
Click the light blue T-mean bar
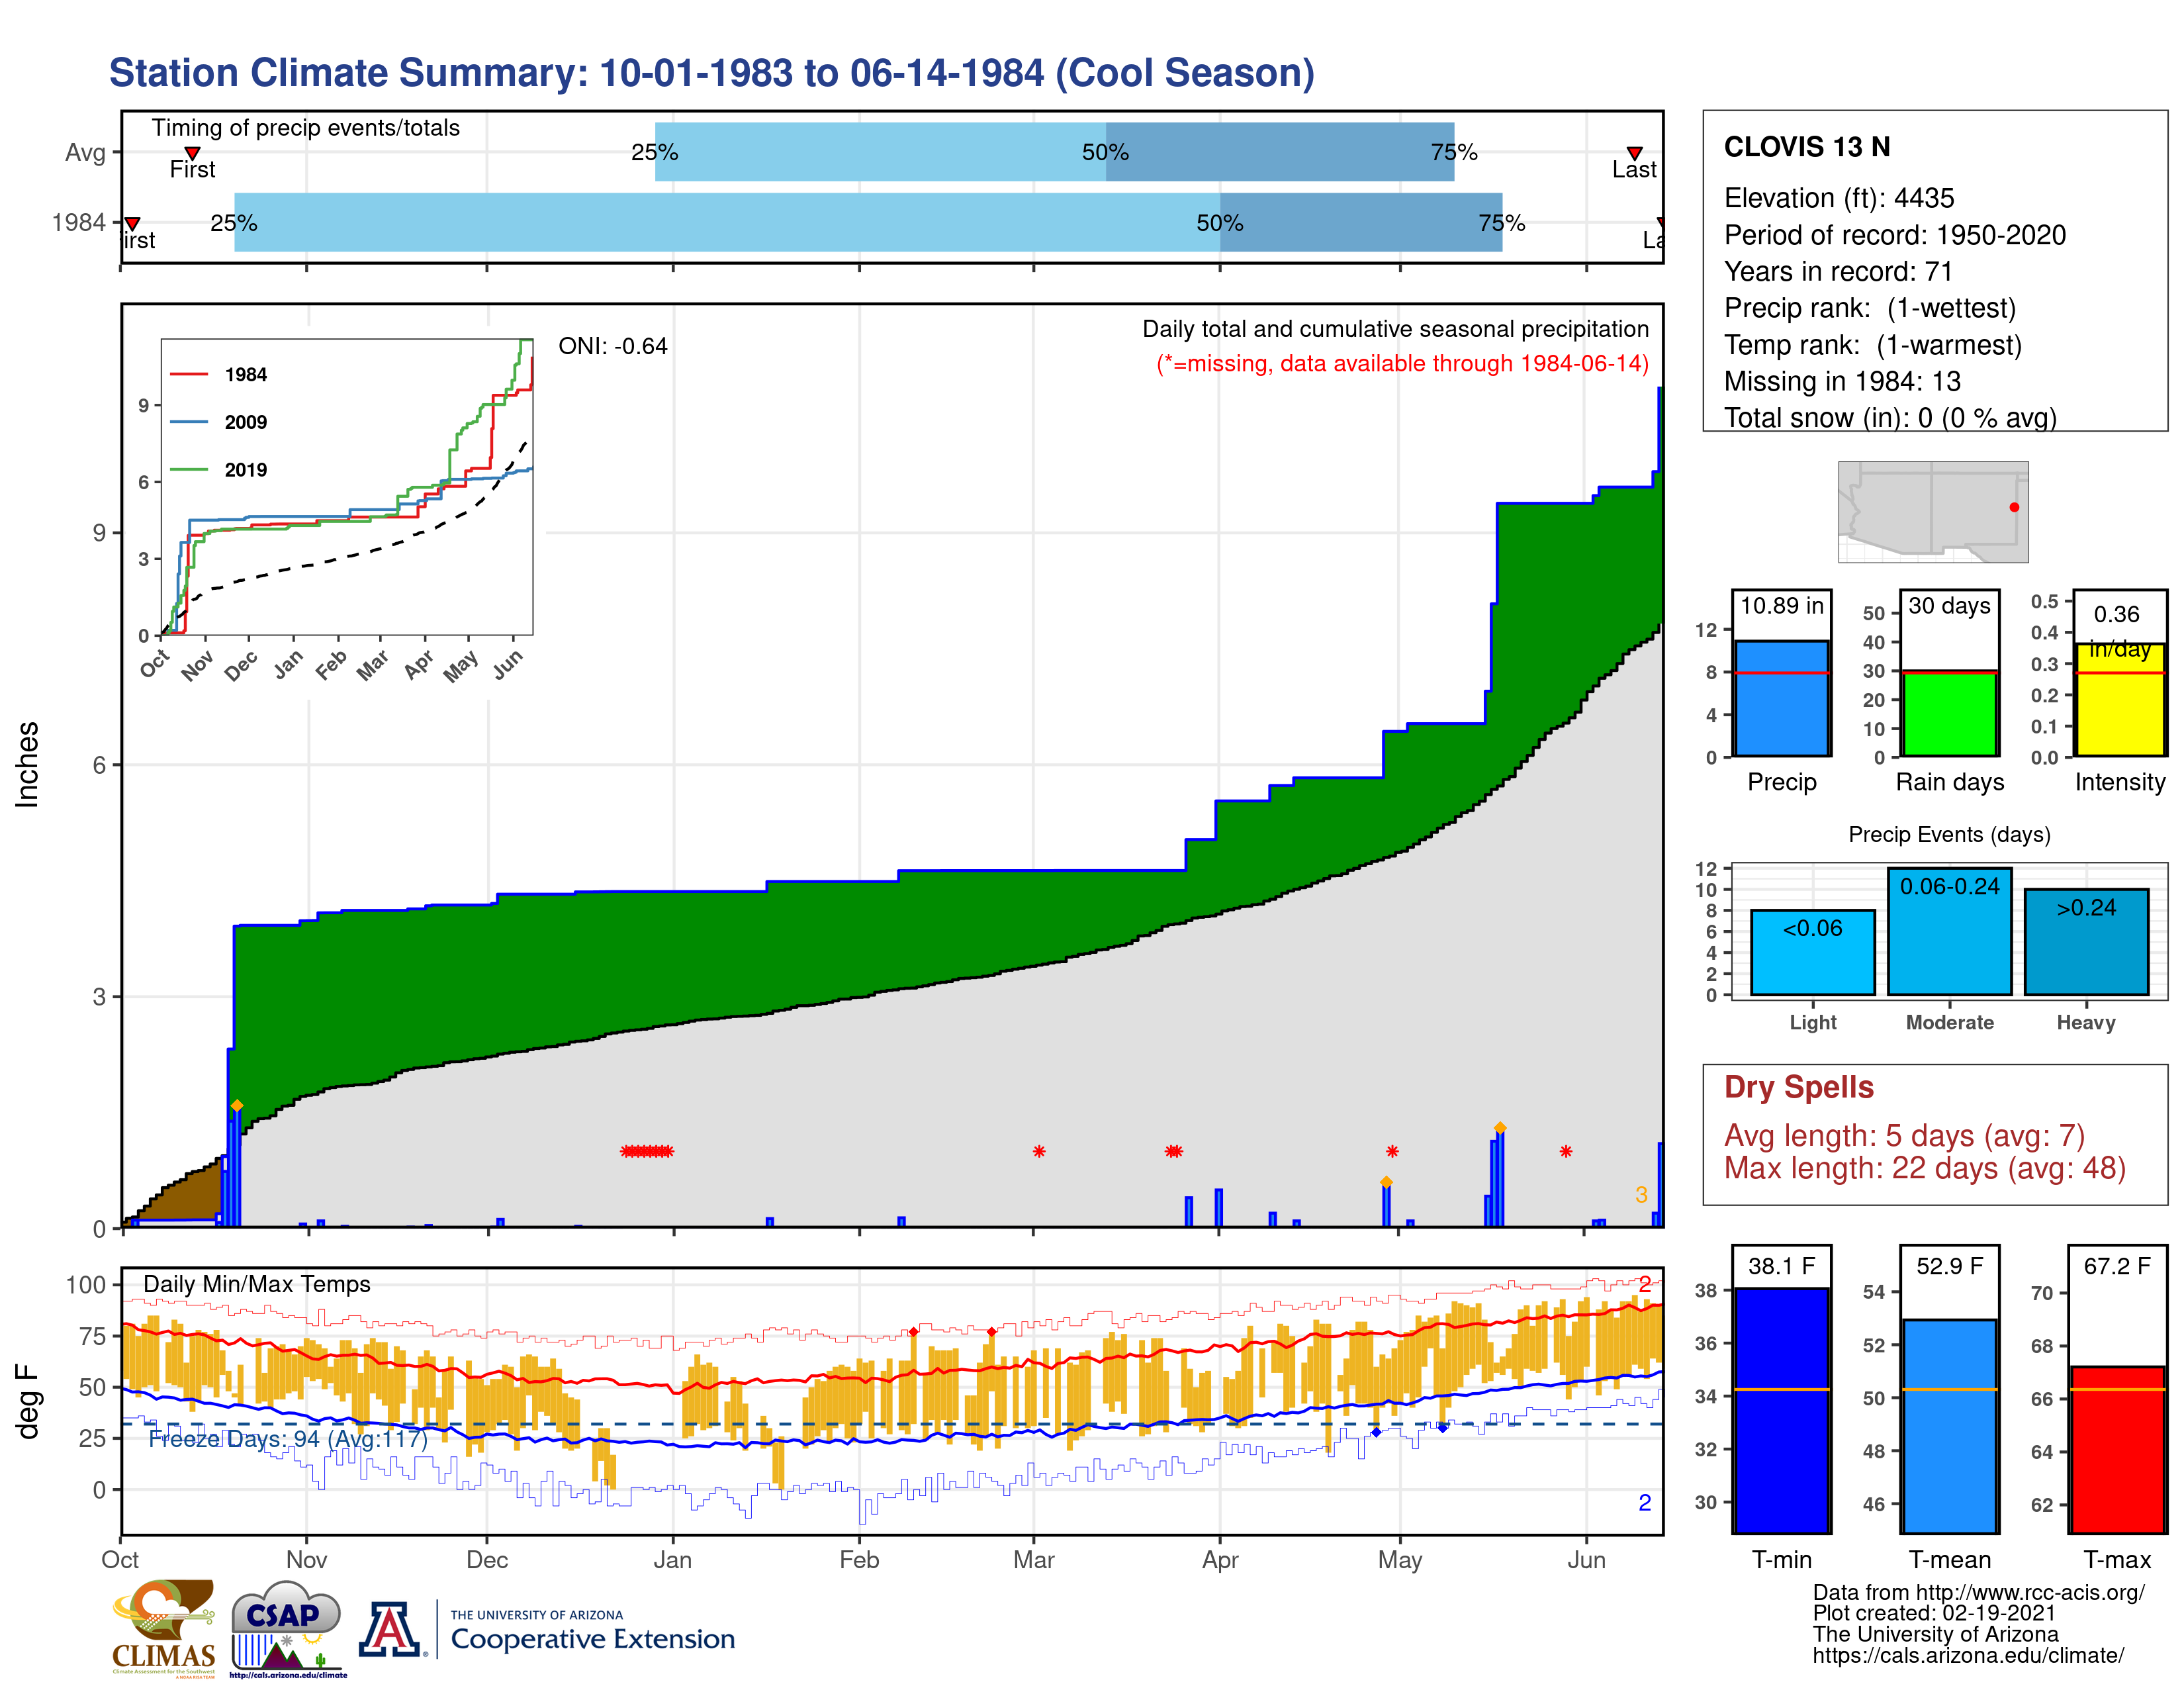1949,1426
